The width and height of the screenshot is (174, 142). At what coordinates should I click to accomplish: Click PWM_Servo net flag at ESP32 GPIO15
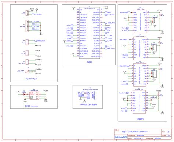(x=109, y=48)
